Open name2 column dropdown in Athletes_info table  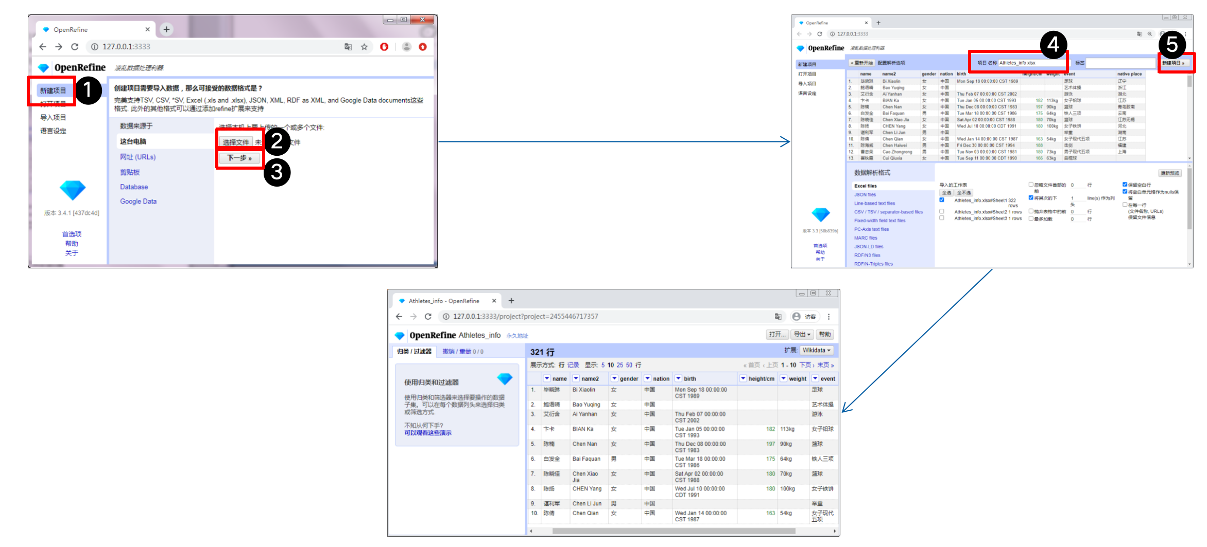click(x=576, y=378)
